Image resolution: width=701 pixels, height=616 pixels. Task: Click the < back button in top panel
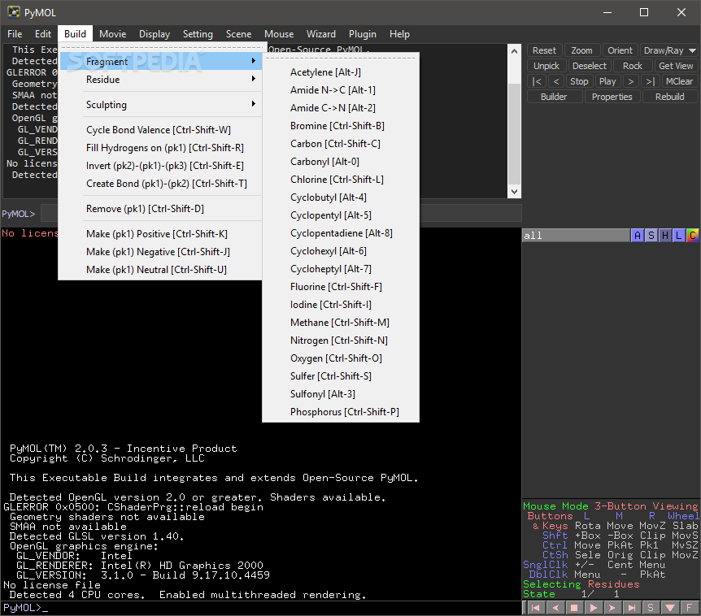point(556,81)
